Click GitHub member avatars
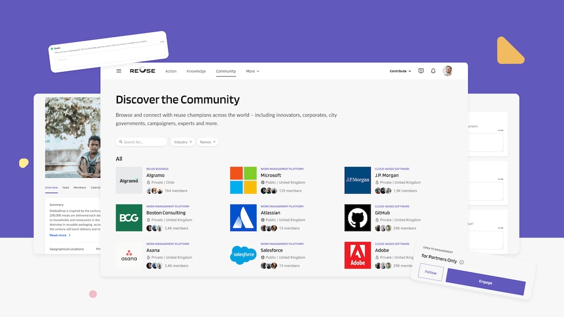The height and width of the screenshot is (317, 564). [383, 228]
